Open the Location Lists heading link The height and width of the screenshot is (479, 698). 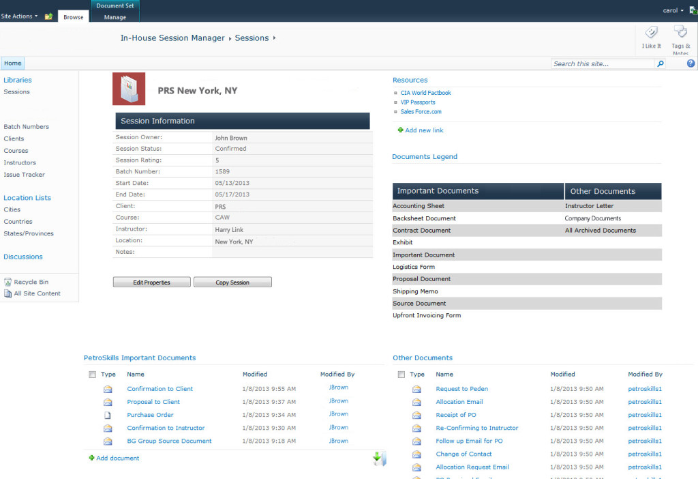tap(27, 198)
